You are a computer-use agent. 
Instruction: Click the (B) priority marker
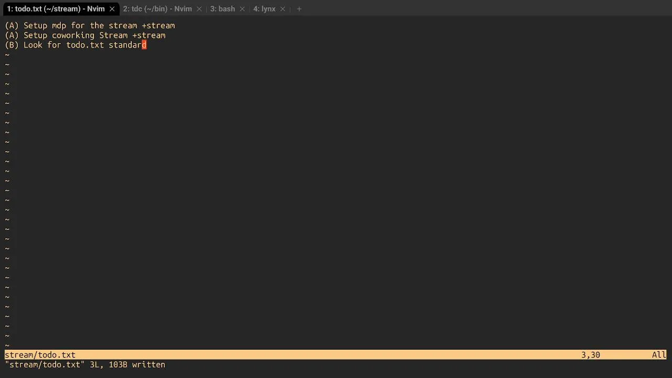(12, 45)
